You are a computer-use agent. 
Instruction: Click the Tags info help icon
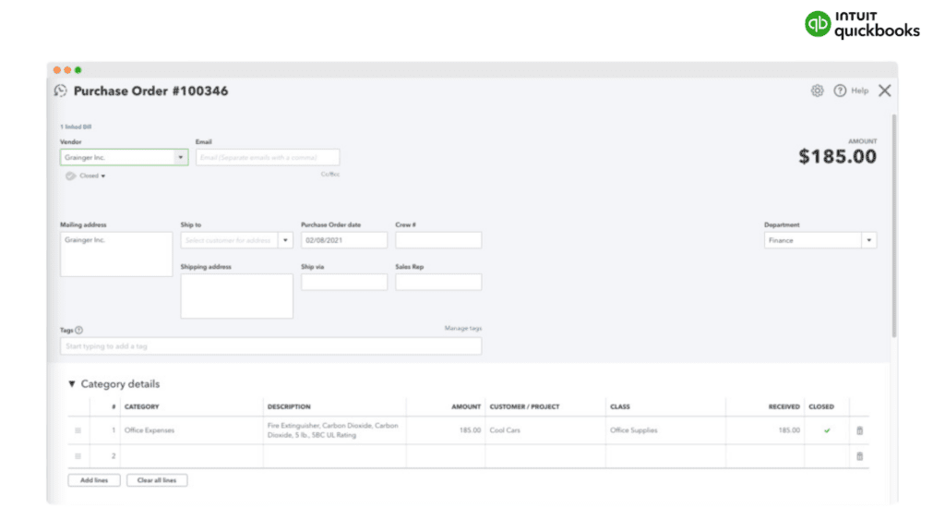point(79,330)
